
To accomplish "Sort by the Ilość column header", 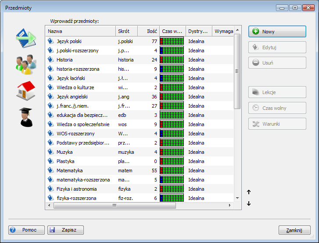I will (x=148, y=31).
